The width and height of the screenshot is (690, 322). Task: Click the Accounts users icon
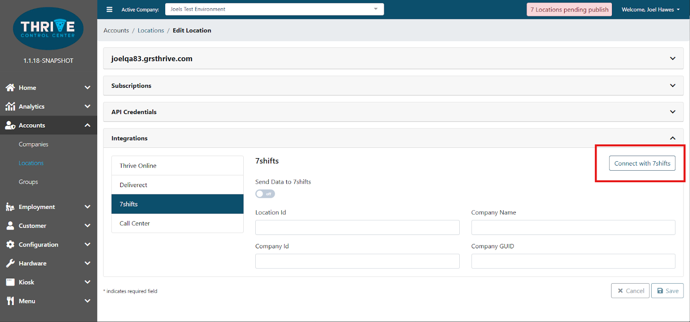10,125
